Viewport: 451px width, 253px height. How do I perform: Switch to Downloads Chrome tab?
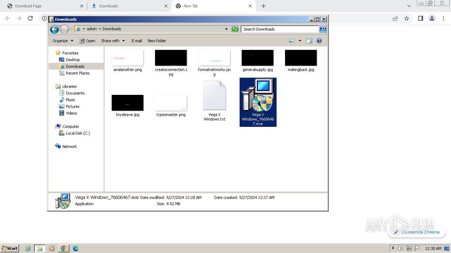[129, 6]
